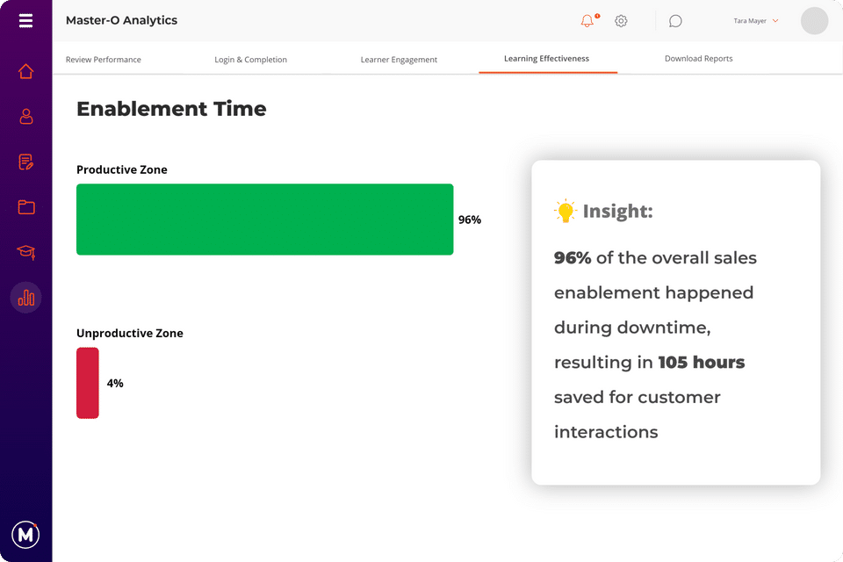Open the folder sidebar icon
This screenshot has width=843, height=562.
pos(25,207)
